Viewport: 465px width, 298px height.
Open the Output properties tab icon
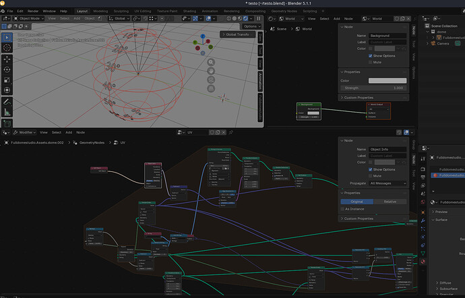click(x=423, y=177)
